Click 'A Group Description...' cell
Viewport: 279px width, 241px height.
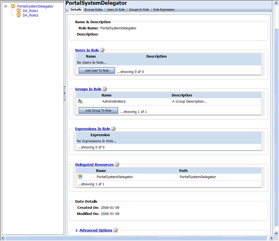[190, 101]
